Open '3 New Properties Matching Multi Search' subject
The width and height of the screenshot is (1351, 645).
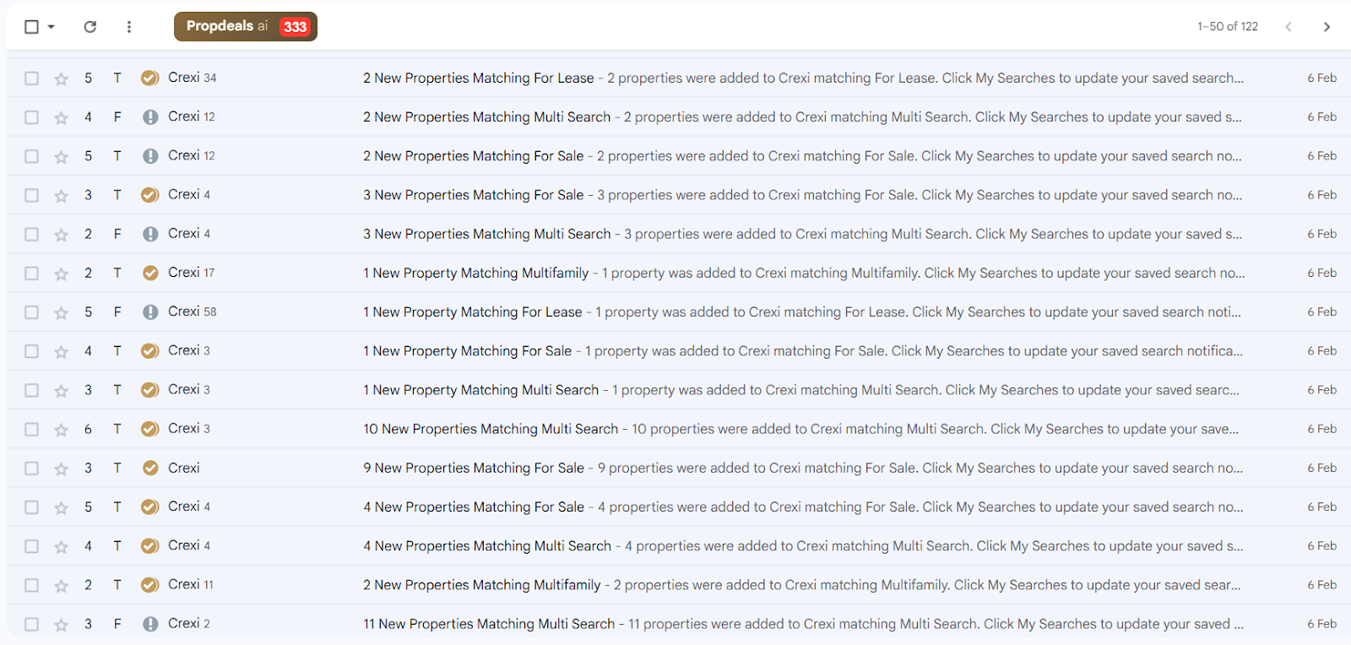[x=486, y=234]
